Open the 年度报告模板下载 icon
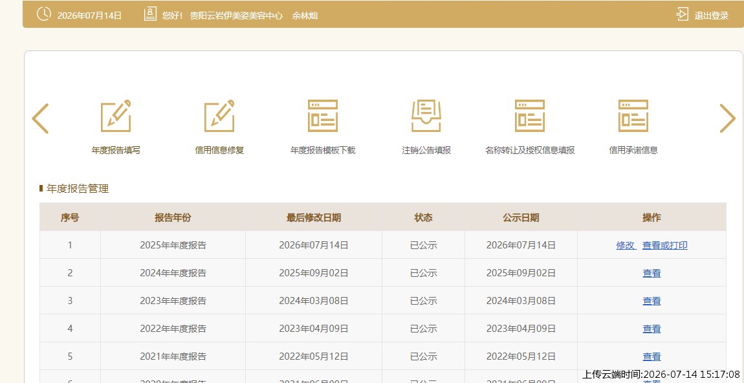The image size is (744, 383). pyautogui.click(x=323, y=116)
